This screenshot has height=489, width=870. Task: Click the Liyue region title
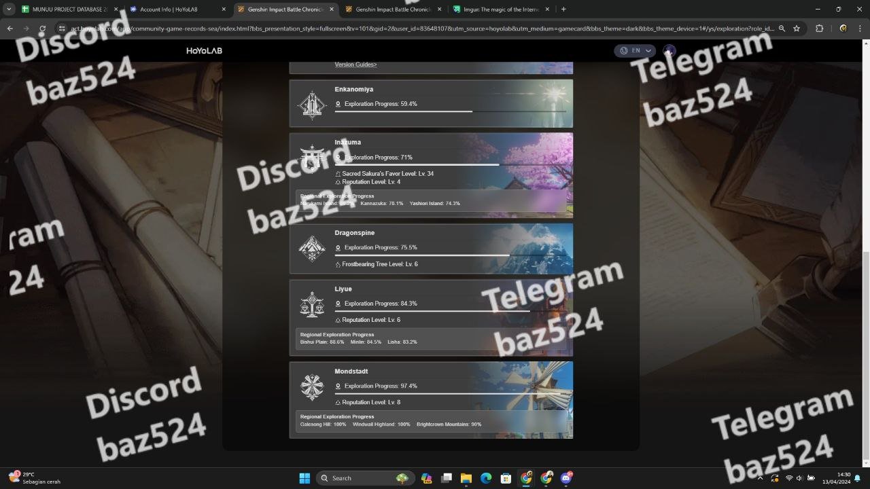pyautogui.click(x=343, y=289)
